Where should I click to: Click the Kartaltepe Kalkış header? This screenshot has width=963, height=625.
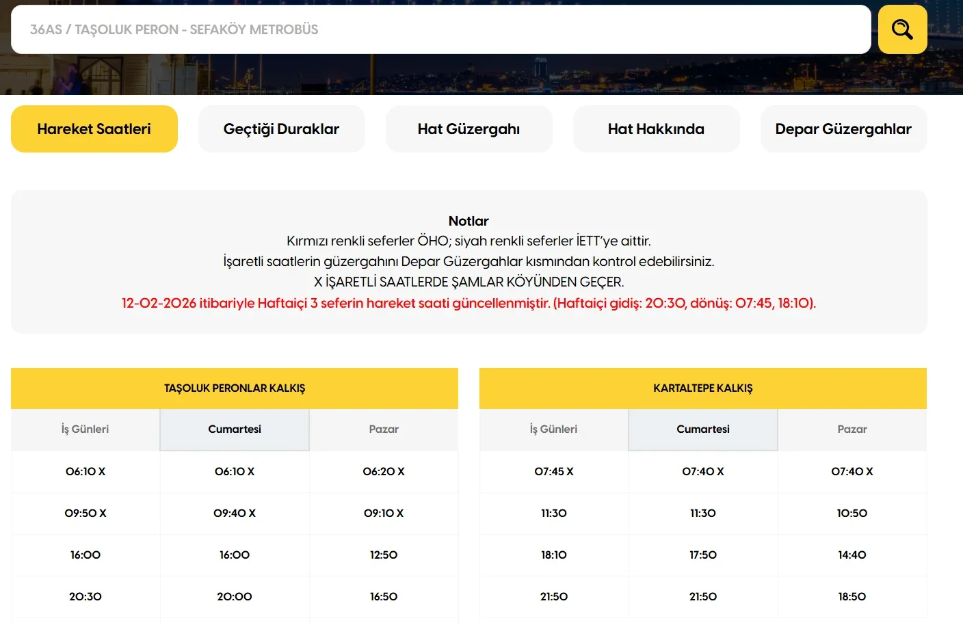click(702, 388)
